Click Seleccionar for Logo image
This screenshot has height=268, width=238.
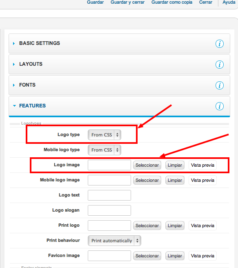[147, 165]
